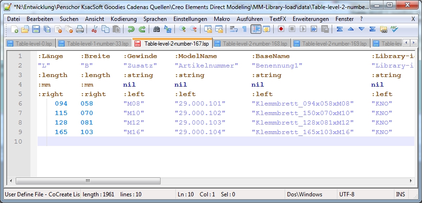This screenshot has height=203, width=422.
Task: Switch to Table-level-2-number-168.lsp tab
Action: click(251, 44)
